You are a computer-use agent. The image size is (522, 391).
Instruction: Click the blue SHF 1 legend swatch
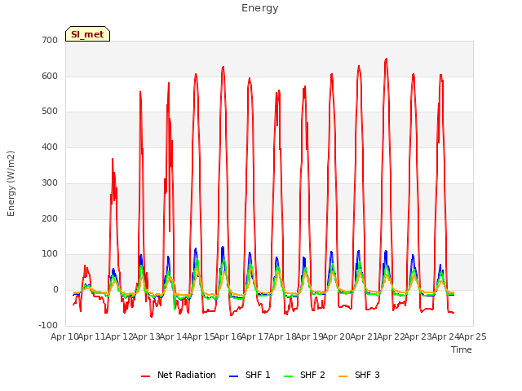[234, 376]
